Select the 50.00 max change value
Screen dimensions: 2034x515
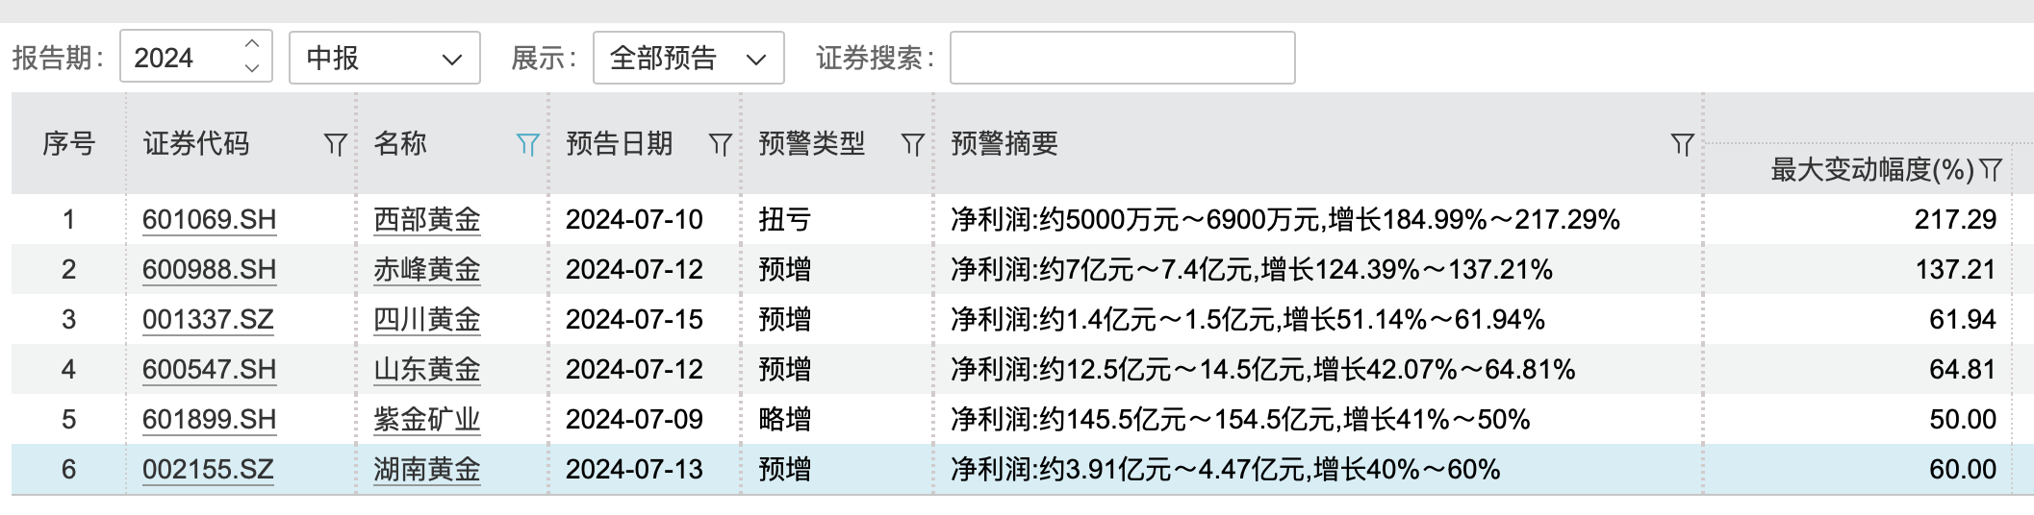tap(1963, 420)
